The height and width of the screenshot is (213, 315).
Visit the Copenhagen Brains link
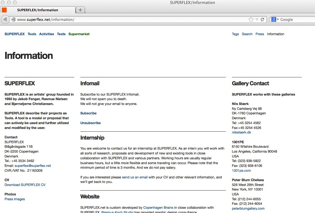158,208
